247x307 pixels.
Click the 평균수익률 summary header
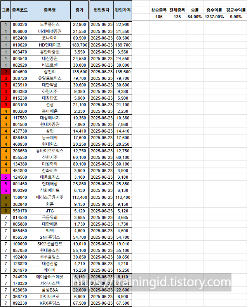pos(236,10)
